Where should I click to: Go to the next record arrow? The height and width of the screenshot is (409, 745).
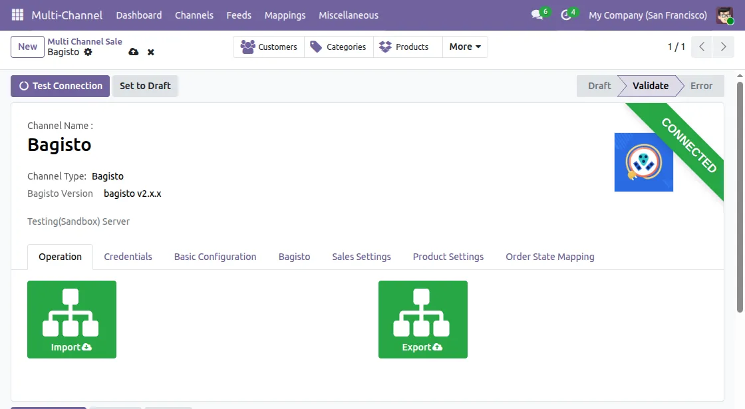click(723, 47)
